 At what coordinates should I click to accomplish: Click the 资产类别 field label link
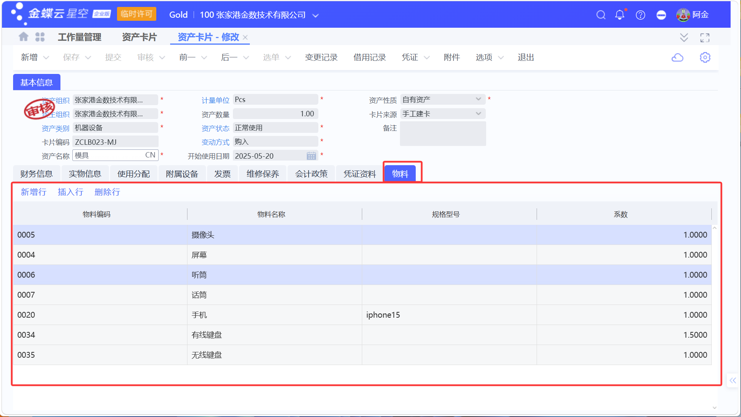coord(55,128)
